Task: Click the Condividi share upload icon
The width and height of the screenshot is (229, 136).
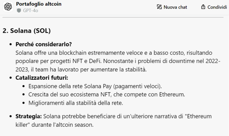Action: pos(203,7)
